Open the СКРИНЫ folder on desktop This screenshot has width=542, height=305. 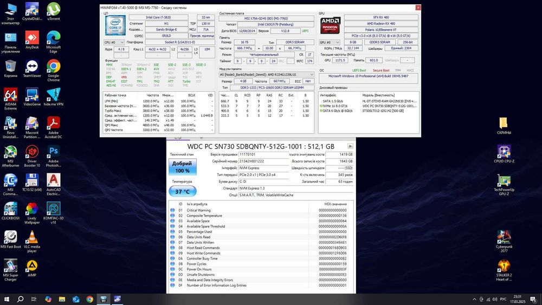click(x=504, y=126)
